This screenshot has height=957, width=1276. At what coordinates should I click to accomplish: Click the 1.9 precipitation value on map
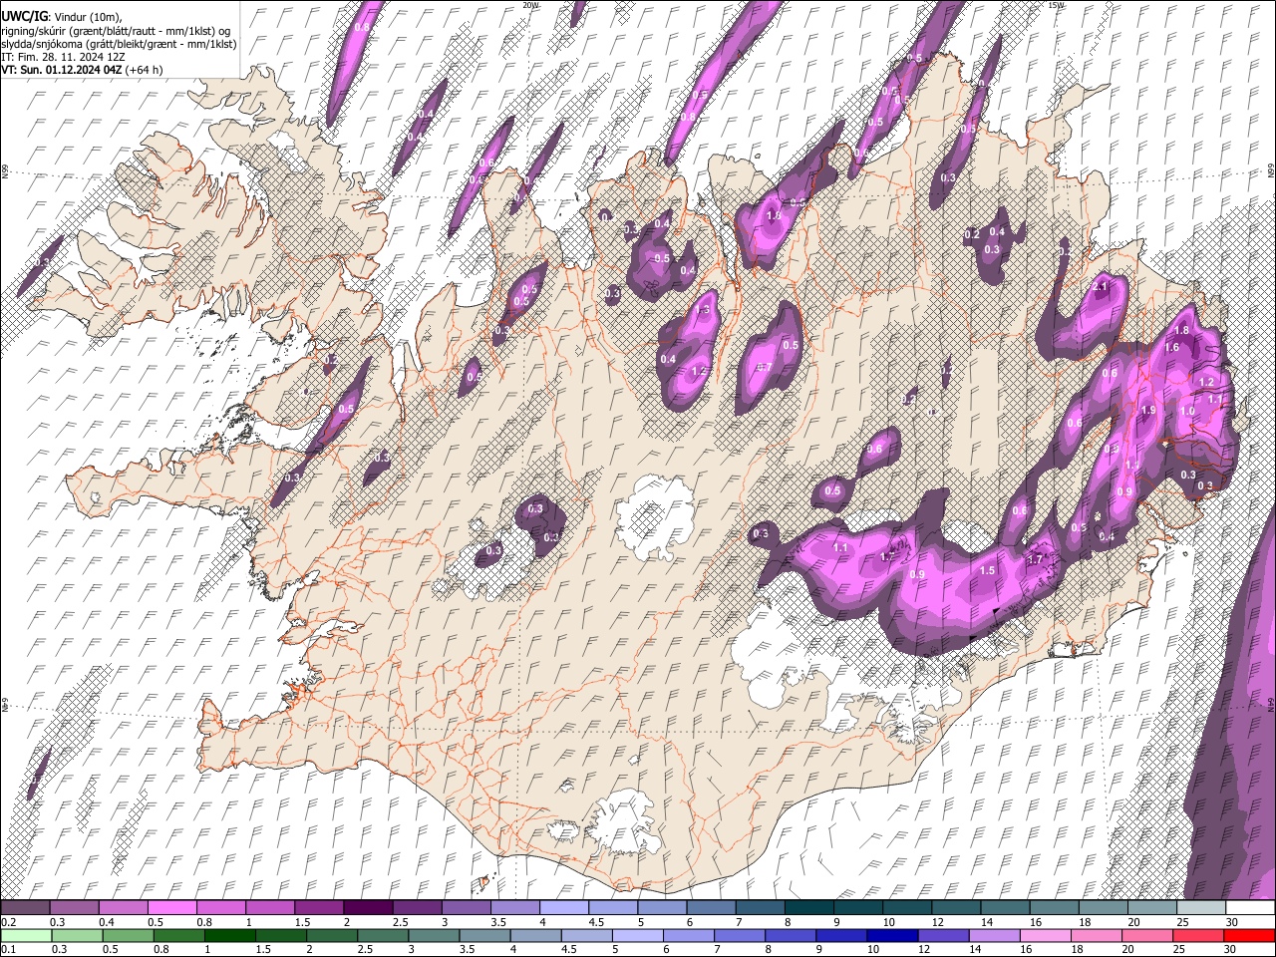pos(1147,410)
